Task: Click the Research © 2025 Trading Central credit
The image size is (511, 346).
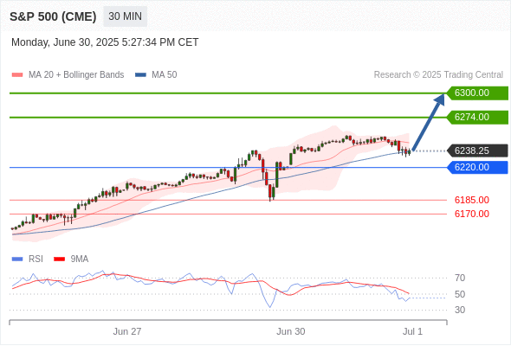Action: 438,75
